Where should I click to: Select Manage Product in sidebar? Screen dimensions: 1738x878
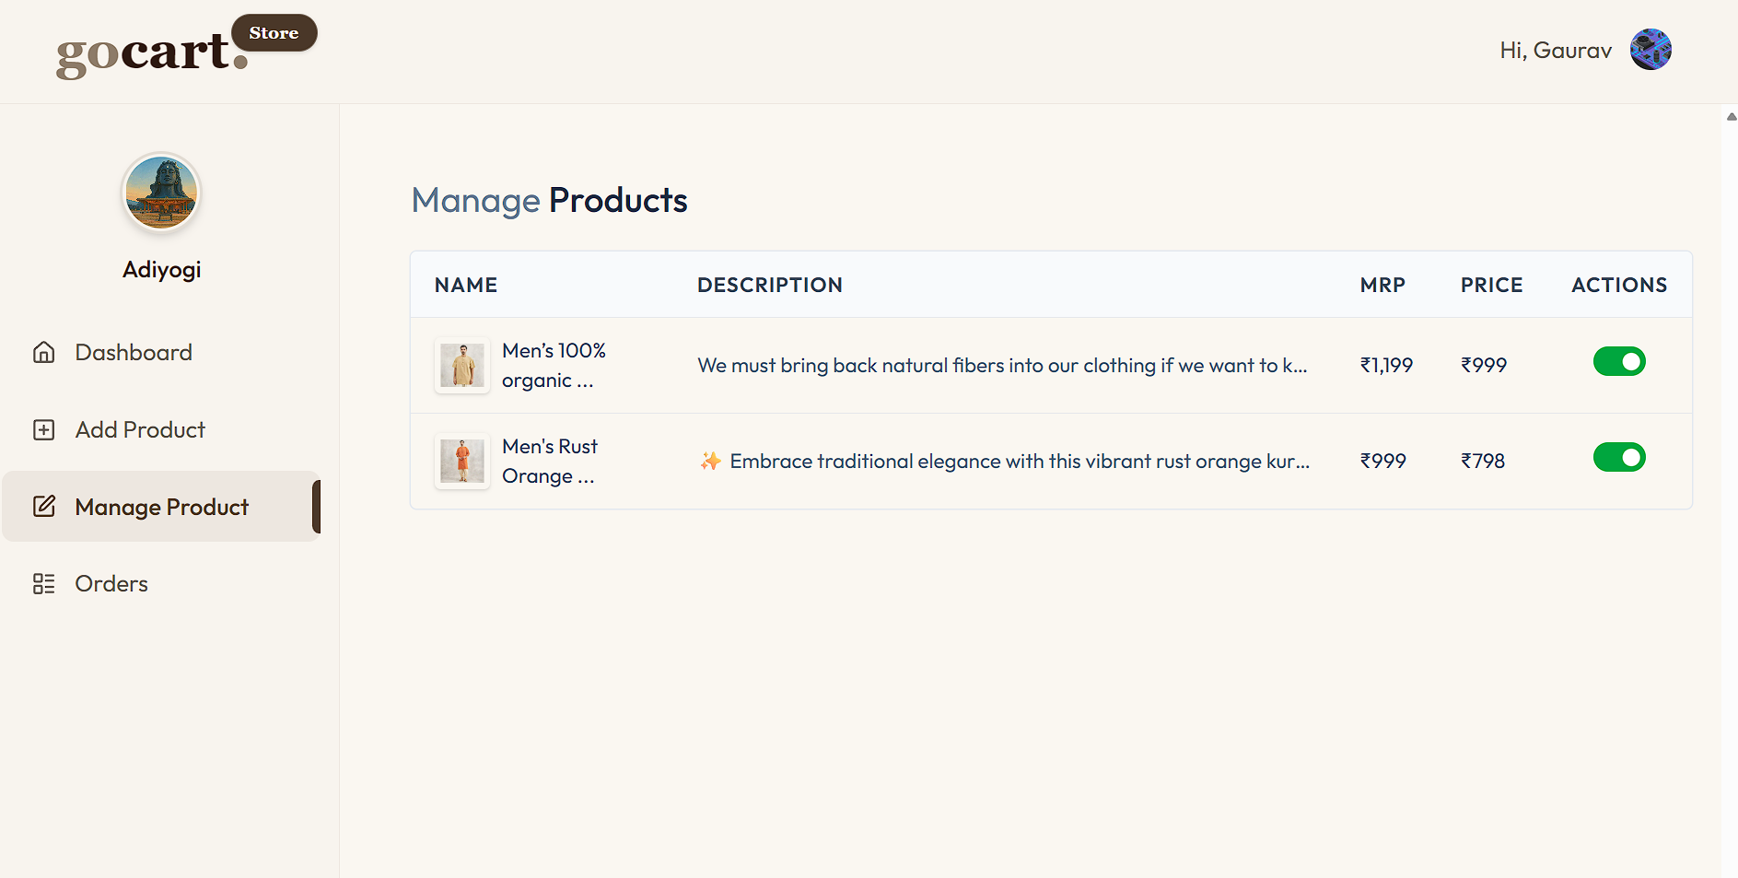click(x=161, y=507)
